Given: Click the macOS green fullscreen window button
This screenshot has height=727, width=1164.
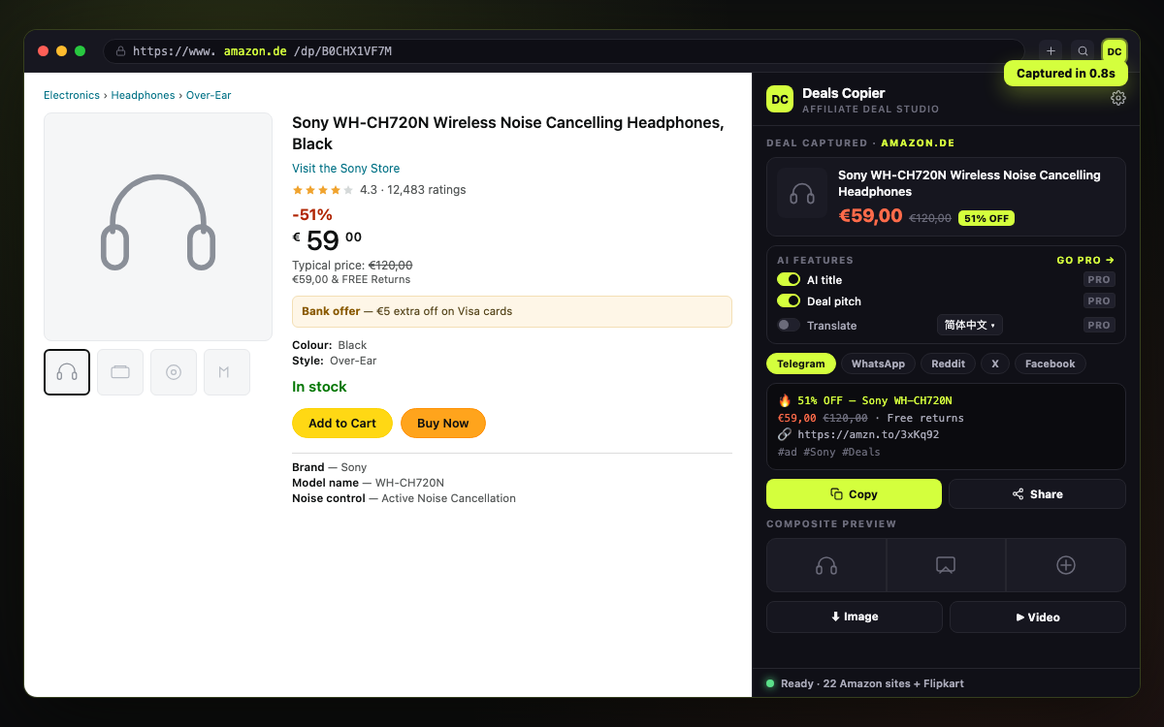Looking at the screenshot, I should (x=80, y=51).
